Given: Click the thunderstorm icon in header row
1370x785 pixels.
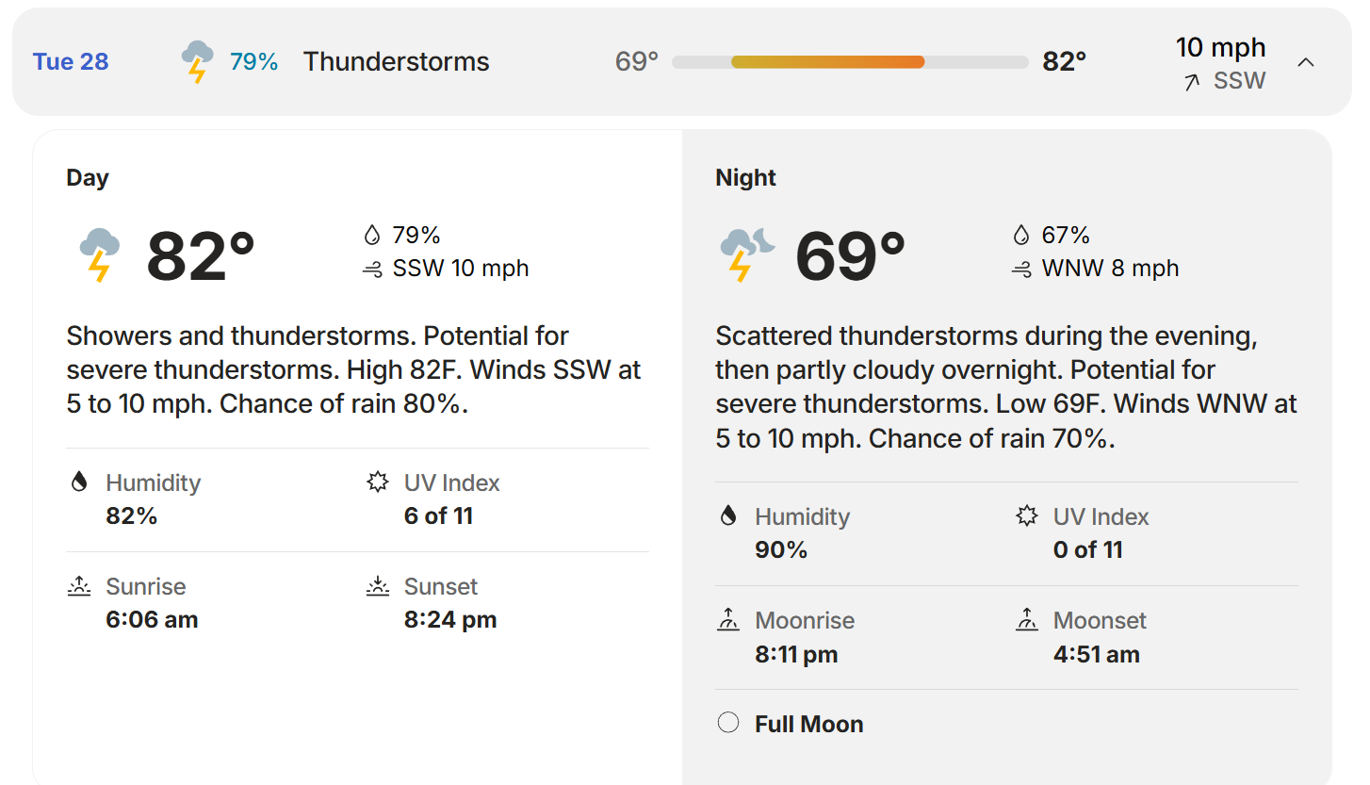Looking at the screenshot, I should click(x=197, y=61).
